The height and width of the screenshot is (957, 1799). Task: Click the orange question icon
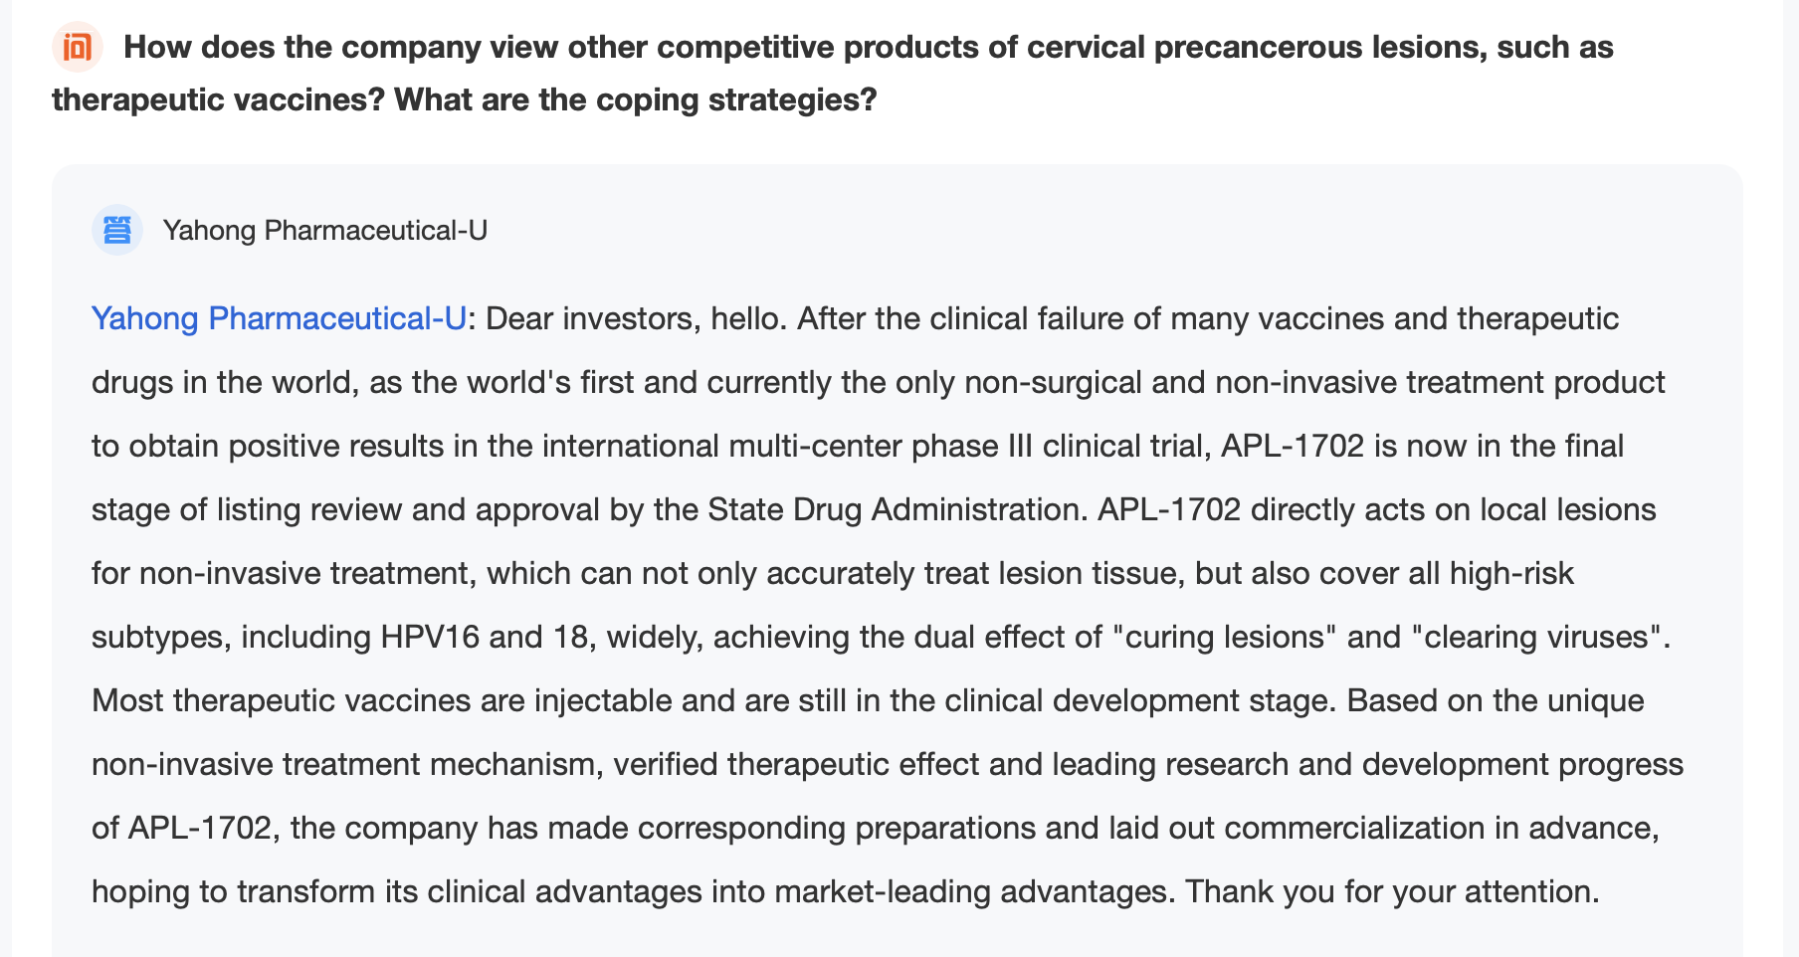click(x=78, y=47)
